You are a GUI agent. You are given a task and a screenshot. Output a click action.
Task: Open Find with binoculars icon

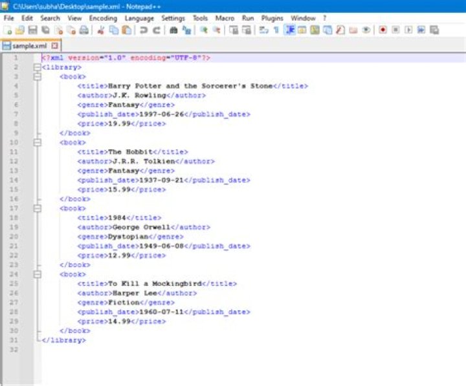[x=173, y=30]
